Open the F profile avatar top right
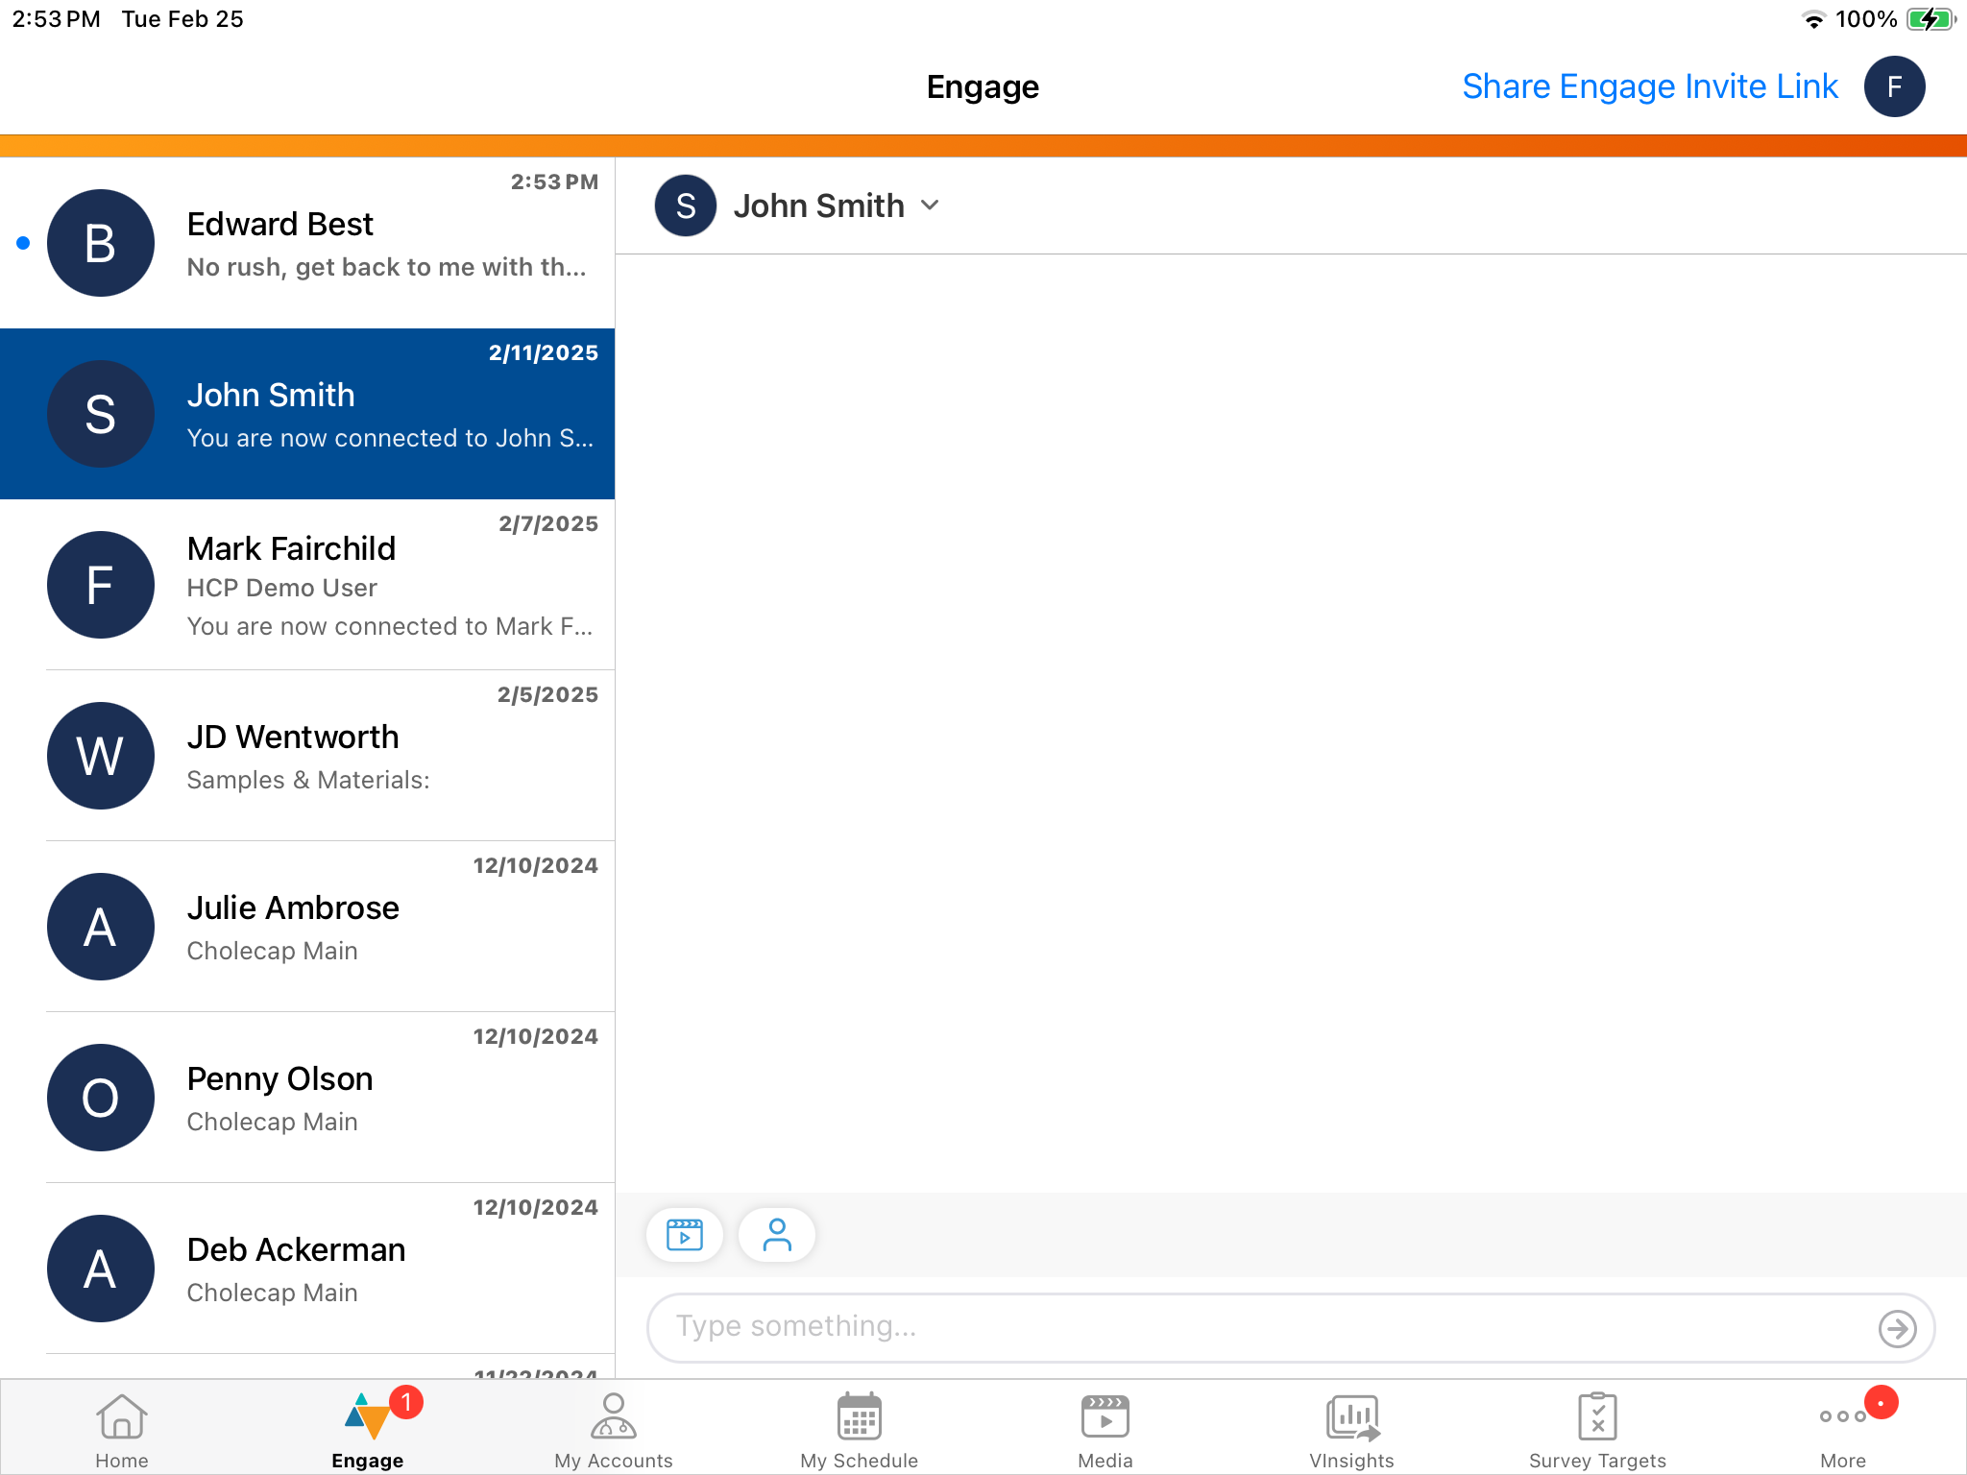Image resolution: width=1967 pixels, height=1475 pixels. coord(1894,86)
